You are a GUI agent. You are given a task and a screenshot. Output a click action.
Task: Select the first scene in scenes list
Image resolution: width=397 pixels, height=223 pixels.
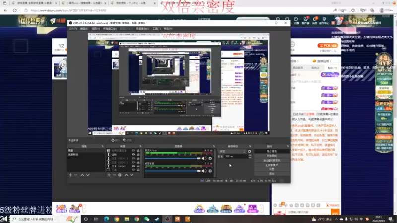[x=86, y=151]
